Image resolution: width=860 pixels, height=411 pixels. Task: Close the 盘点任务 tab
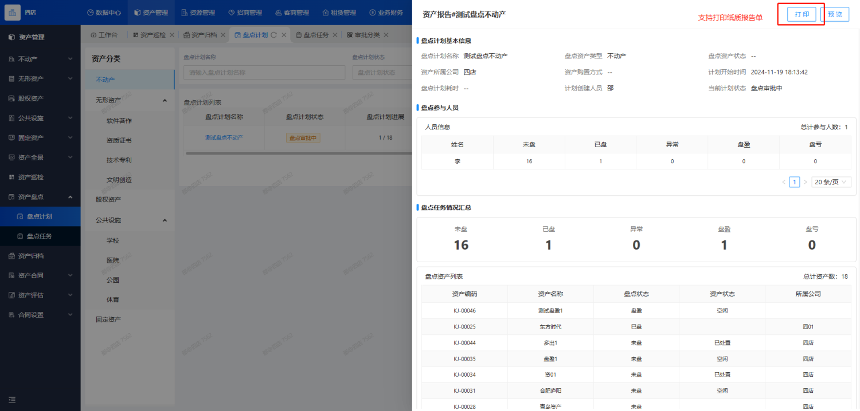click(335, 35)
